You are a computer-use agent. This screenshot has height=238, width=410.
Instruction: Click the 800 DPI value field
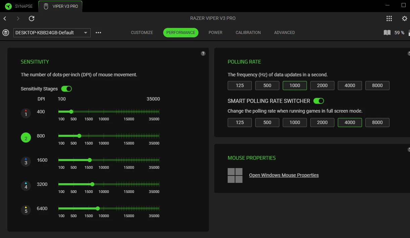pos(41,136)
